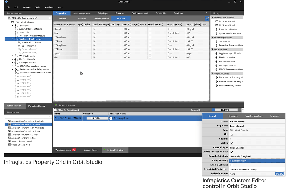This screenshot has height=193, width=290.
Task: Open the Tools menu
Action: tap(37, 7)
